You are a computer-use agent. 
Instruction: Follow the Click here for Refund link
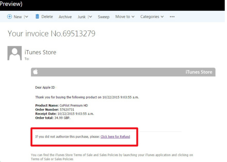pyautogui.click(x=115, y=136)
